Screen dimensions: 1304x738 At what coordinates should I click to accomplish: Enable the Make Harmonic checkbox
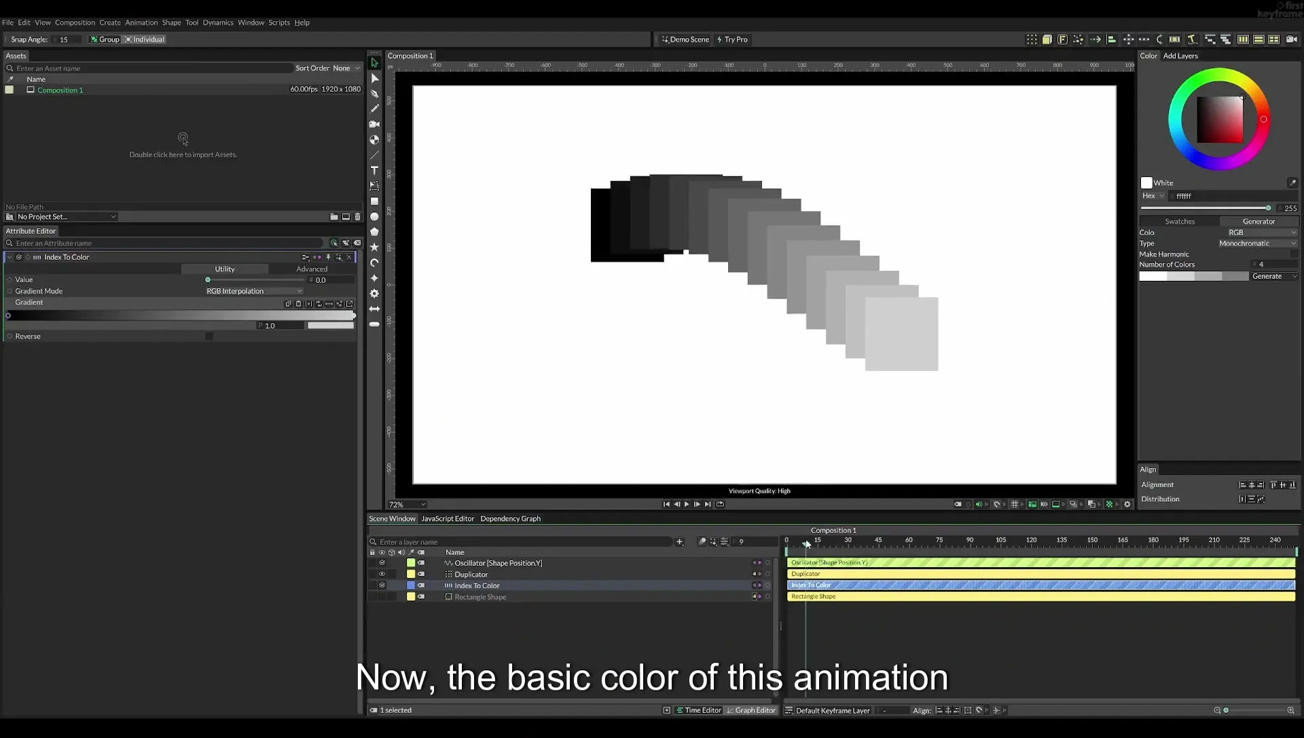point(1293,254)
